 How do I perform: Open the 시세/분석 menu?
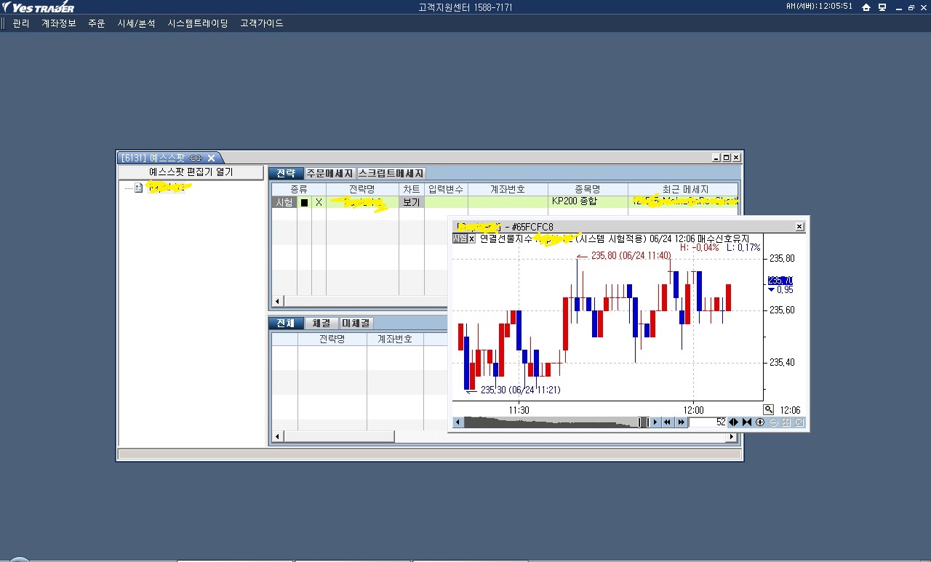click(x=136, y=23)
